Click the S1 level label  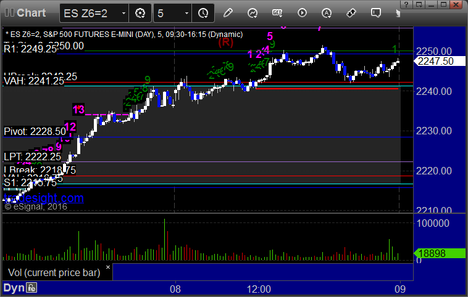pos(30,182)
